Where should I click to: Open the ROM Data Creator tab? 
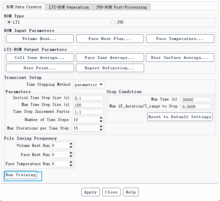coord(24,7)
